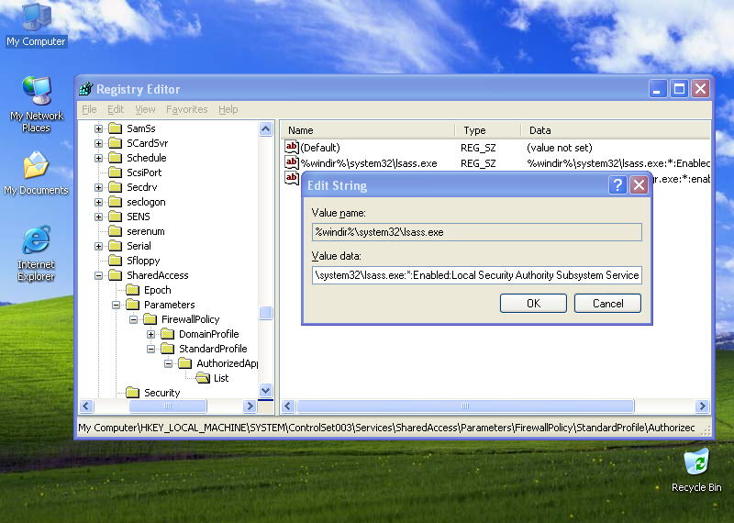Sort values by the Name column header
Image resolution: width=734 pixels, height=523 pixels.
click(x=368, y=130)
